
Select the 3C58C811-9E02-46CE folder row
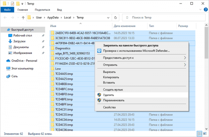(122, 38)
